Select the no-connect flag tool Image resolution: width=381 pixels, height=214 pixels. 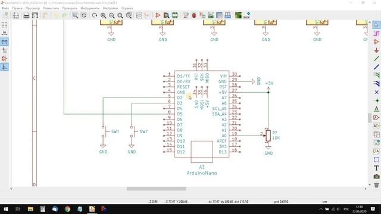(x=376, y=92)
